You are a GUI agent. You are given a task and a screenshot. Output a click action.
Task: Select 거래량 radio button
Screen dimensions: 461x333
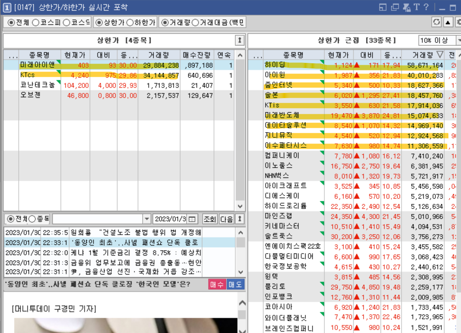[165, 22]
